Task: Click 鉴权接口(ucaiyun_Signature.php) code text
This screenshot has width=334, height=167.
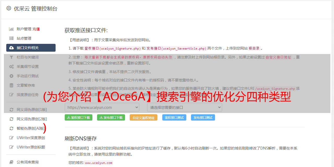Action: point(113,48)
